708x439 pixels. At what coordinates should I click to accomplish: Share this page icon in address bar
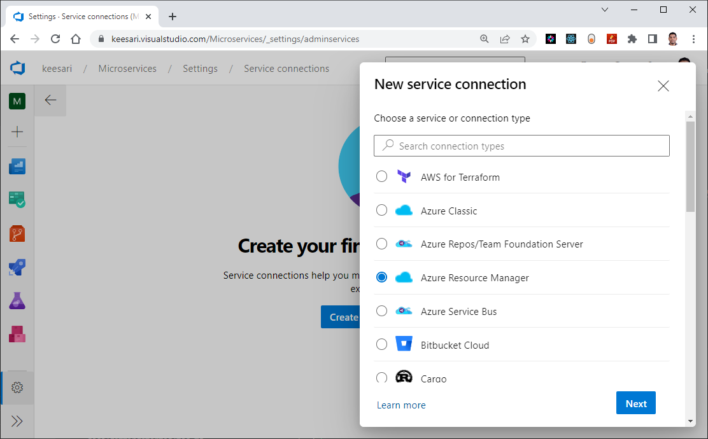click(x=505, y=39)
